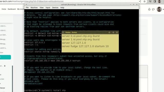Click 'restrict 192.168.102.0 mask' terminal line

click(x=52, y=61)
